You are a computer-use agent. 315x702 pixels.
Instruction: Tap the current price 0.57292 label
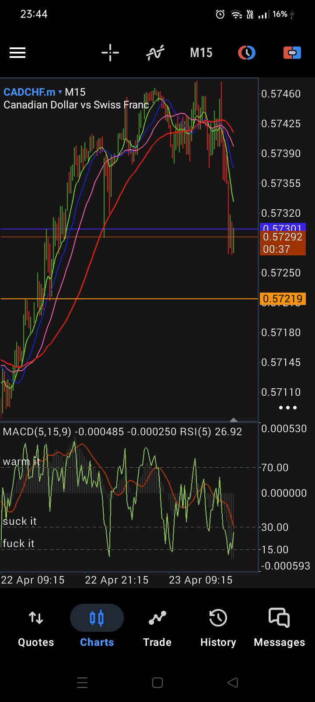pyautogui.click(x=283, y=237)
